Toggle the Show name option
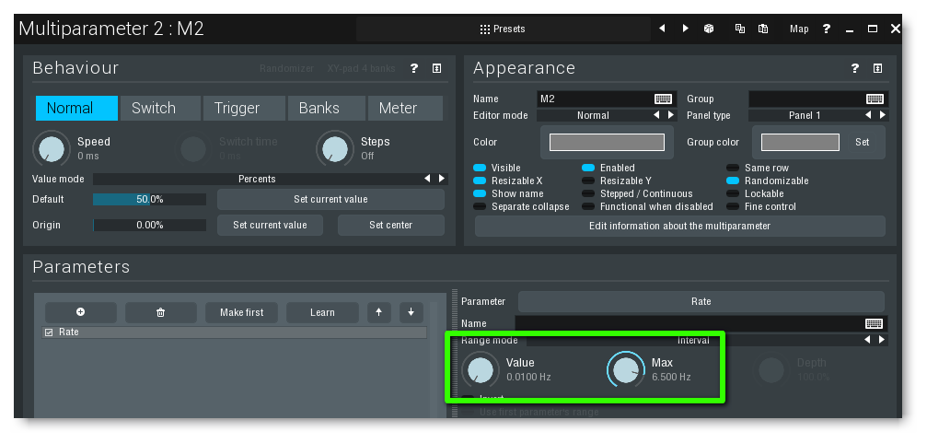Image resolution: width=927 pixels, height=443 pixels. point(480,194)
